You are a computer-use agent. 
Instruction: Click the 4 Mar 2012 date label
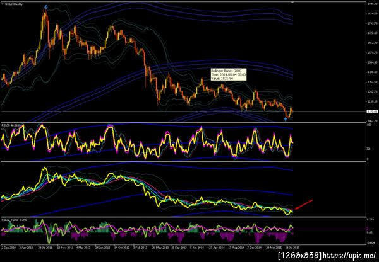pyautogui.click(x=83, y=248)
